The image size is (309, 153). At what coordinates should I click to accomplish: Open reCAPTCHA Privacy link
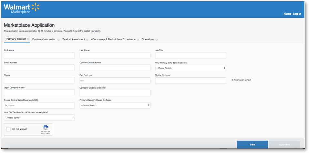pyautogui.click(x=43, y=134)
